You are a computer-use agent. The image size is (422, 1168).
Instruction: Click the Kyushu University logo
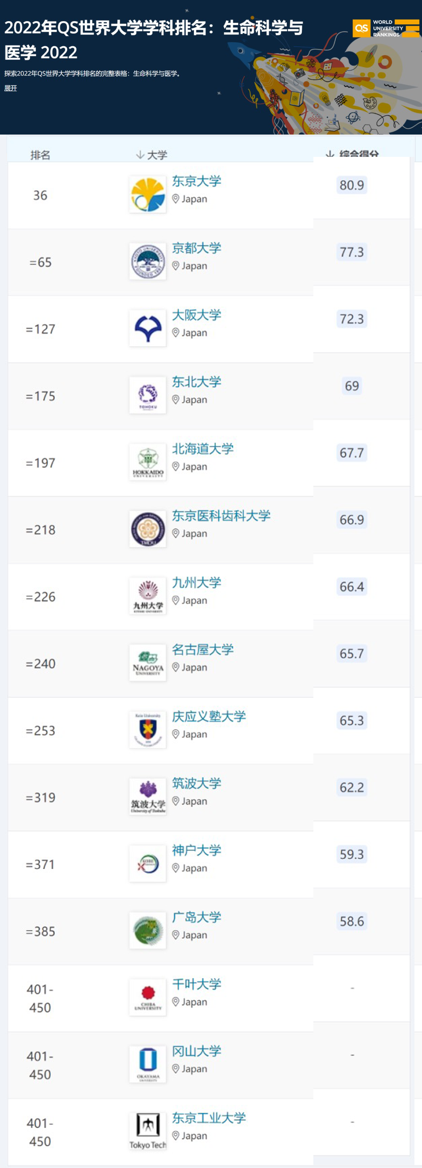(148, 596)
